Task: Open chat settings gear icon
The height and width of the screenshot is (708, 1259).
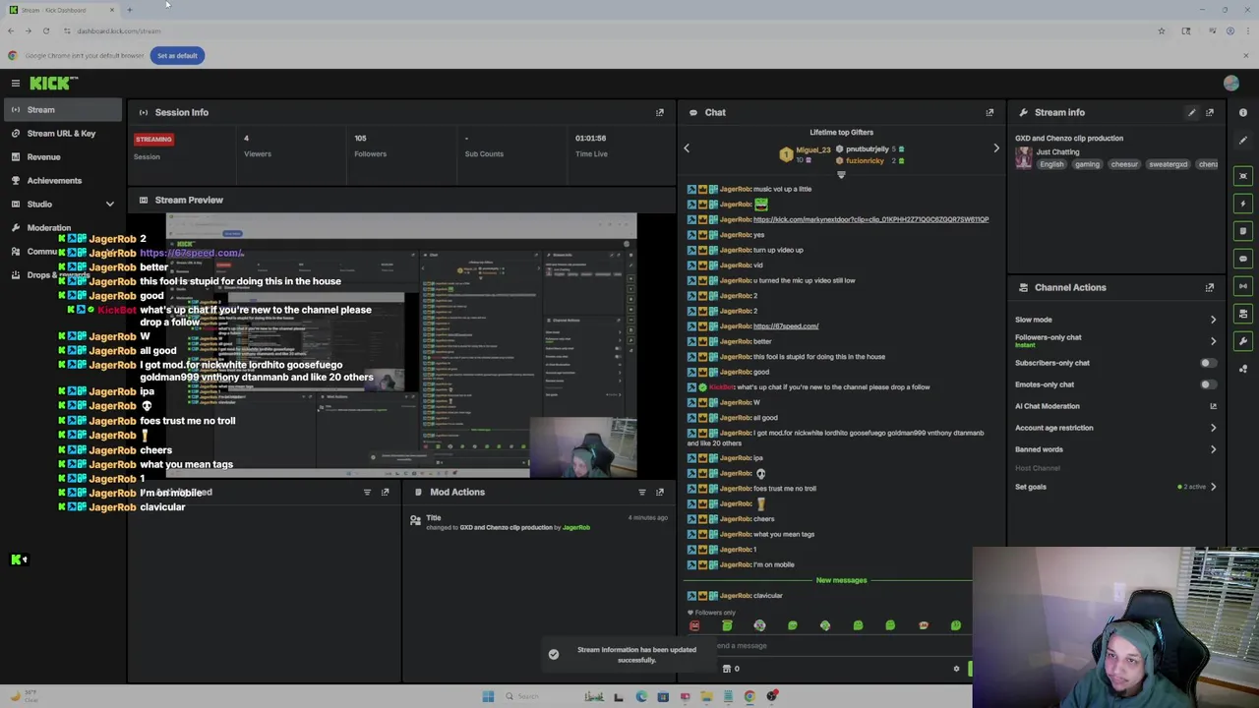Action: (x=956, y=669)
